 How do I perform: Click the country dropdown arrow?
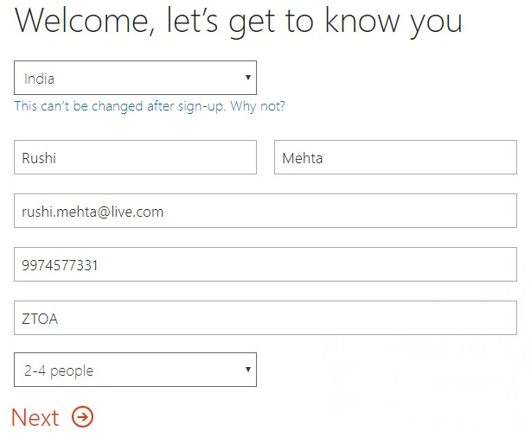(248, 79)
